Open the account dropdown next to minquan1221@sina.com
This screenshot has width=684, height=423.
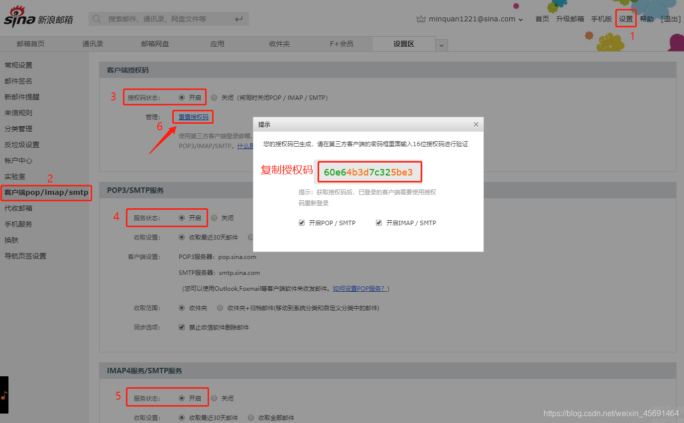click(x=521, y=19)
